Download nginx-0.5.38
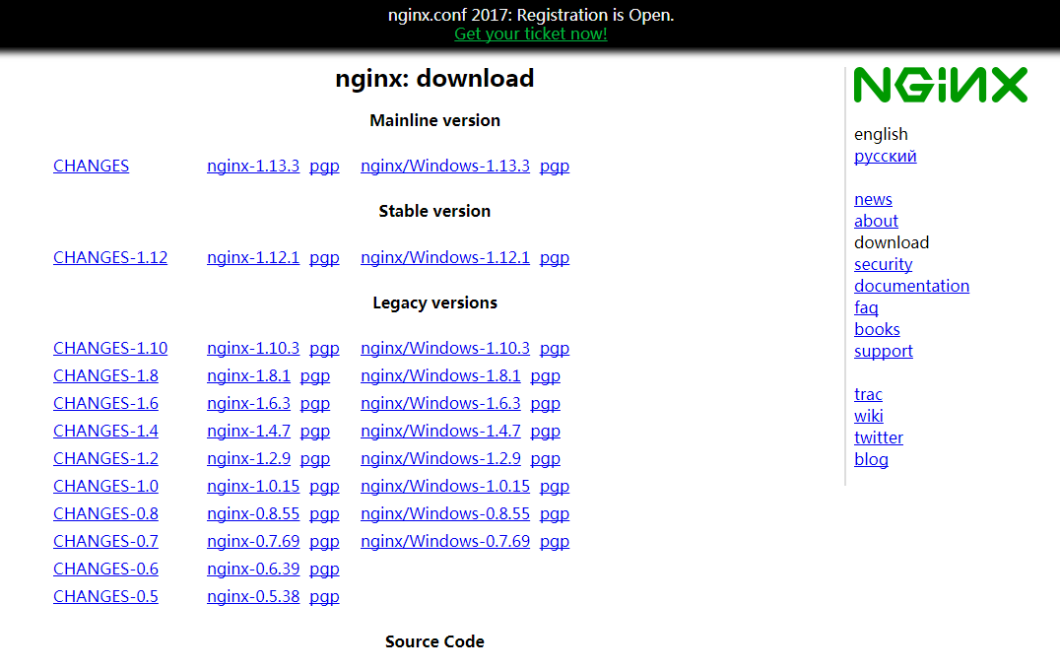 253,598
